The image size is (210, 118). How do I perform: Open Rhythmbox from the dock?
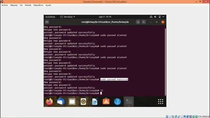(83, 102)
